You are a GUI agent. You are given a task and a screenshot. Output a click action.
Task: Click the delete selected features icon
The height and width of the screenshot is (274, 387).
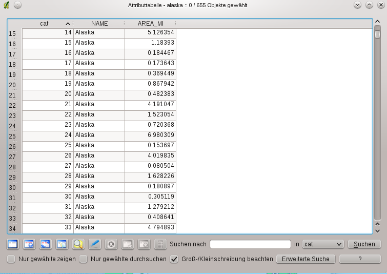click(111, 244)
